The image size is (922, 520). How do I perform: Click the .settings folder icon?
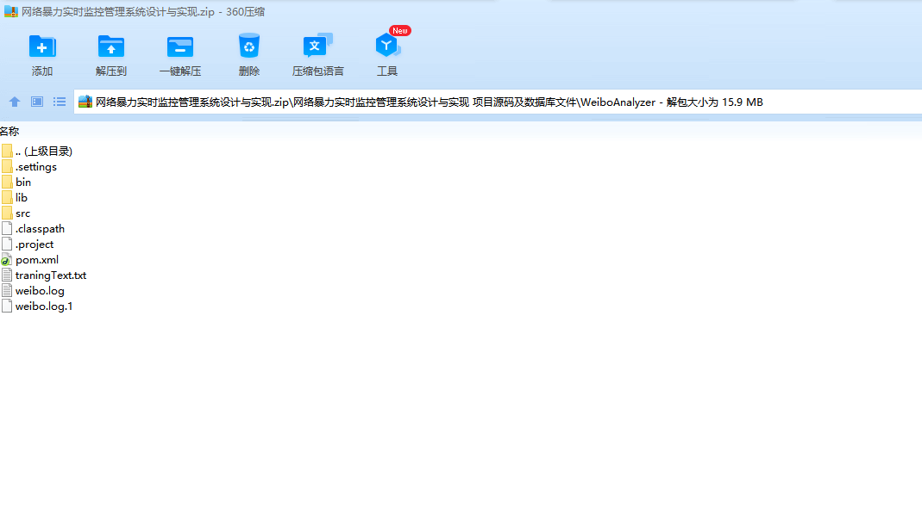point(6,167)
